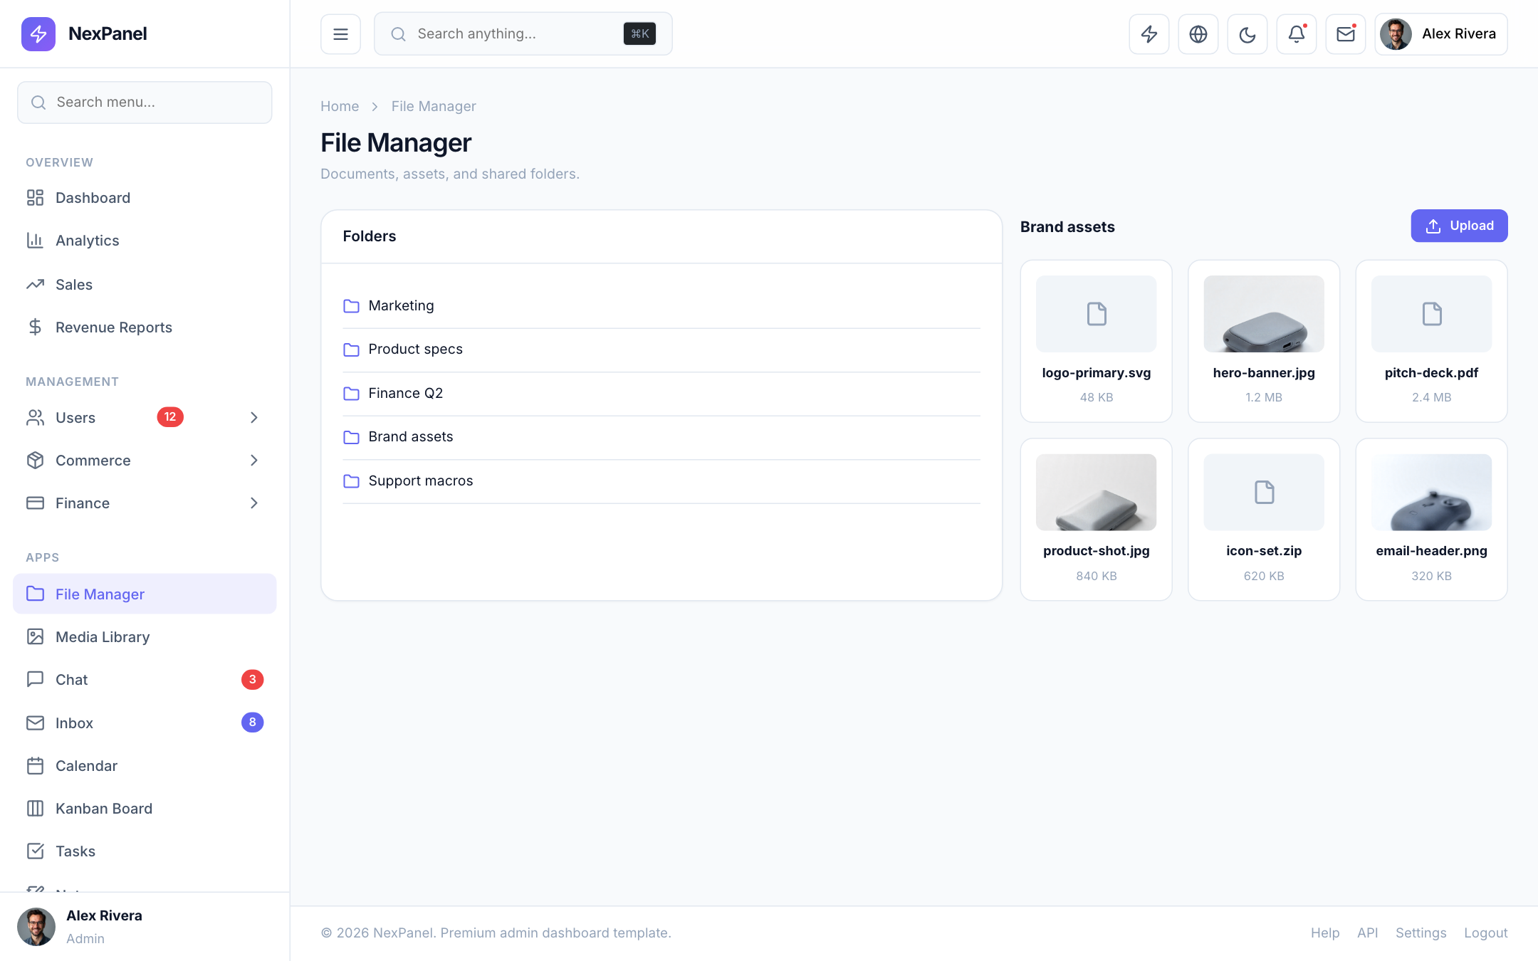Open Settings from the footer
The width and height of the screenshot is (1538, 961).
pos(1421,933)
